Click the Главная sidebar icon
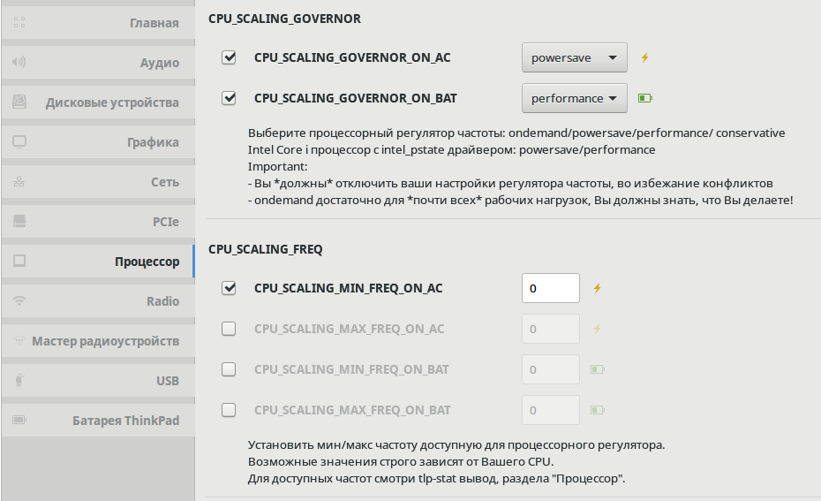 point(19,22)
